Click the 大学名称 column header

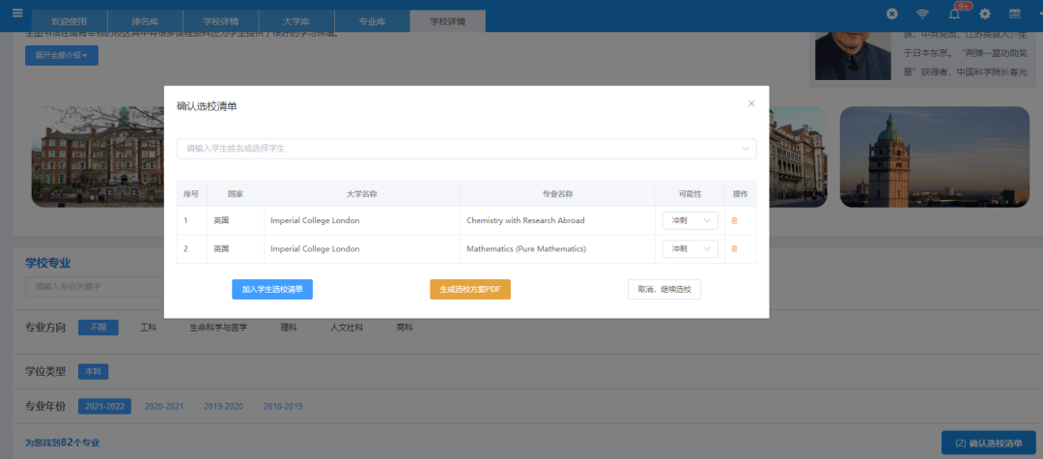click(362, 194)
